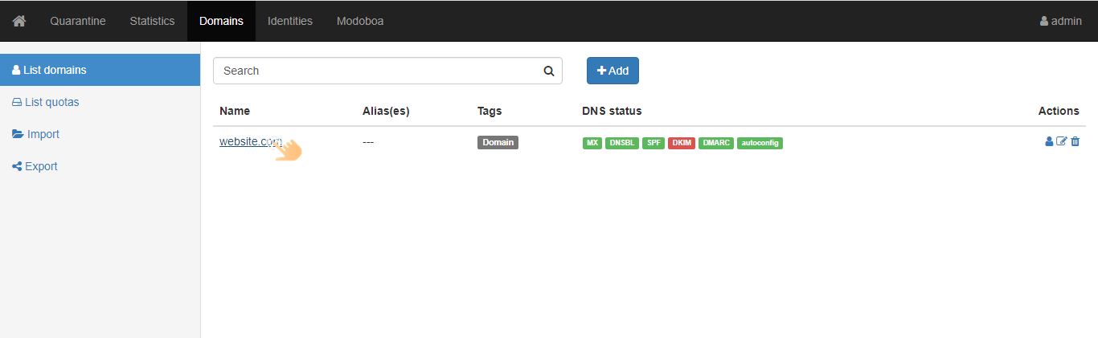Focus the Search input field
Screen dimensions: 1098x338
(378, 71)
